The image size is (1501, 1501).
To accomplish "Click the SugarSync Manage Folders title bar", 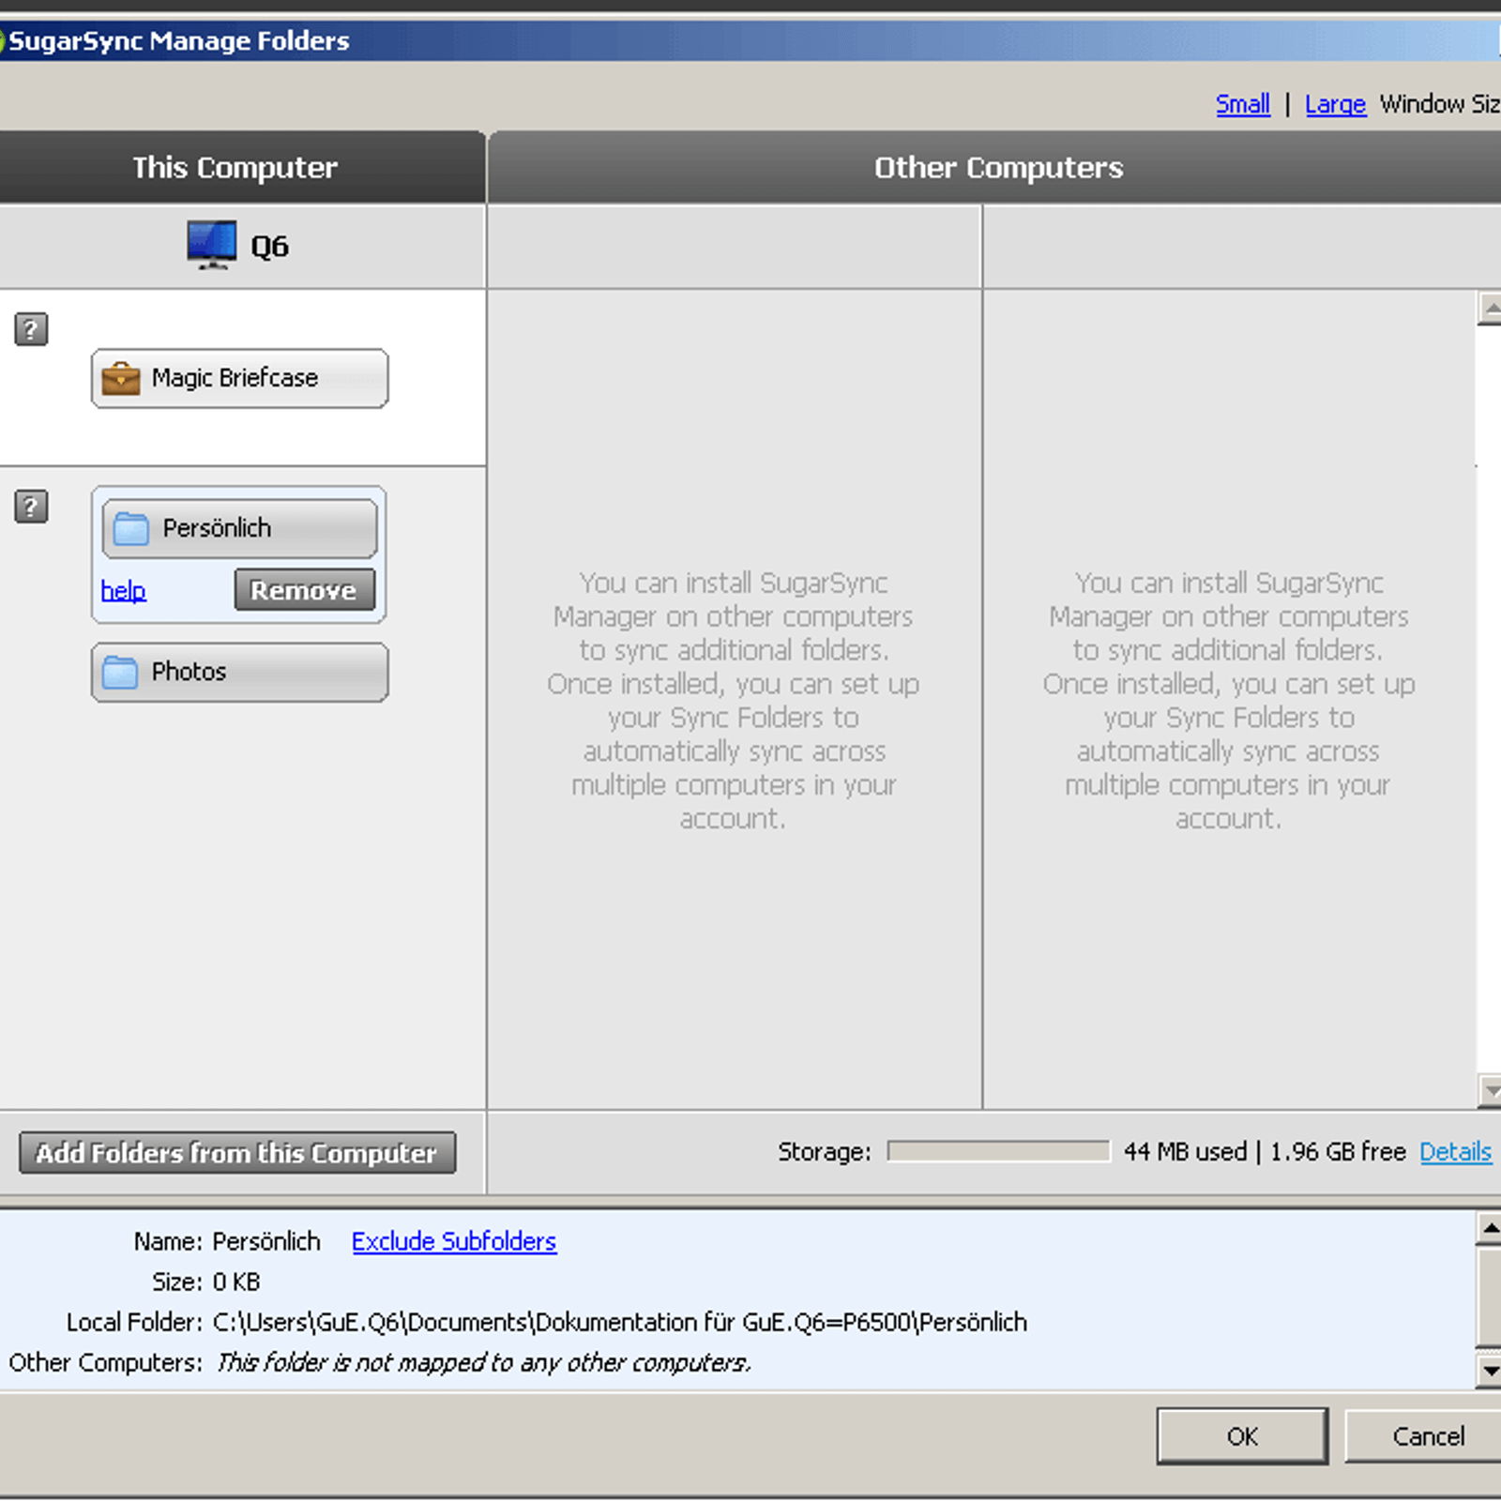I will [750, 40].
